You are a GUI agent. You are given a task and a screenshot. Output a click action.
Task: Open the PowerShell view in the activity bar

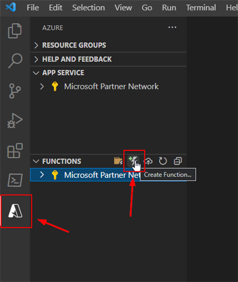tap(15, 180)
